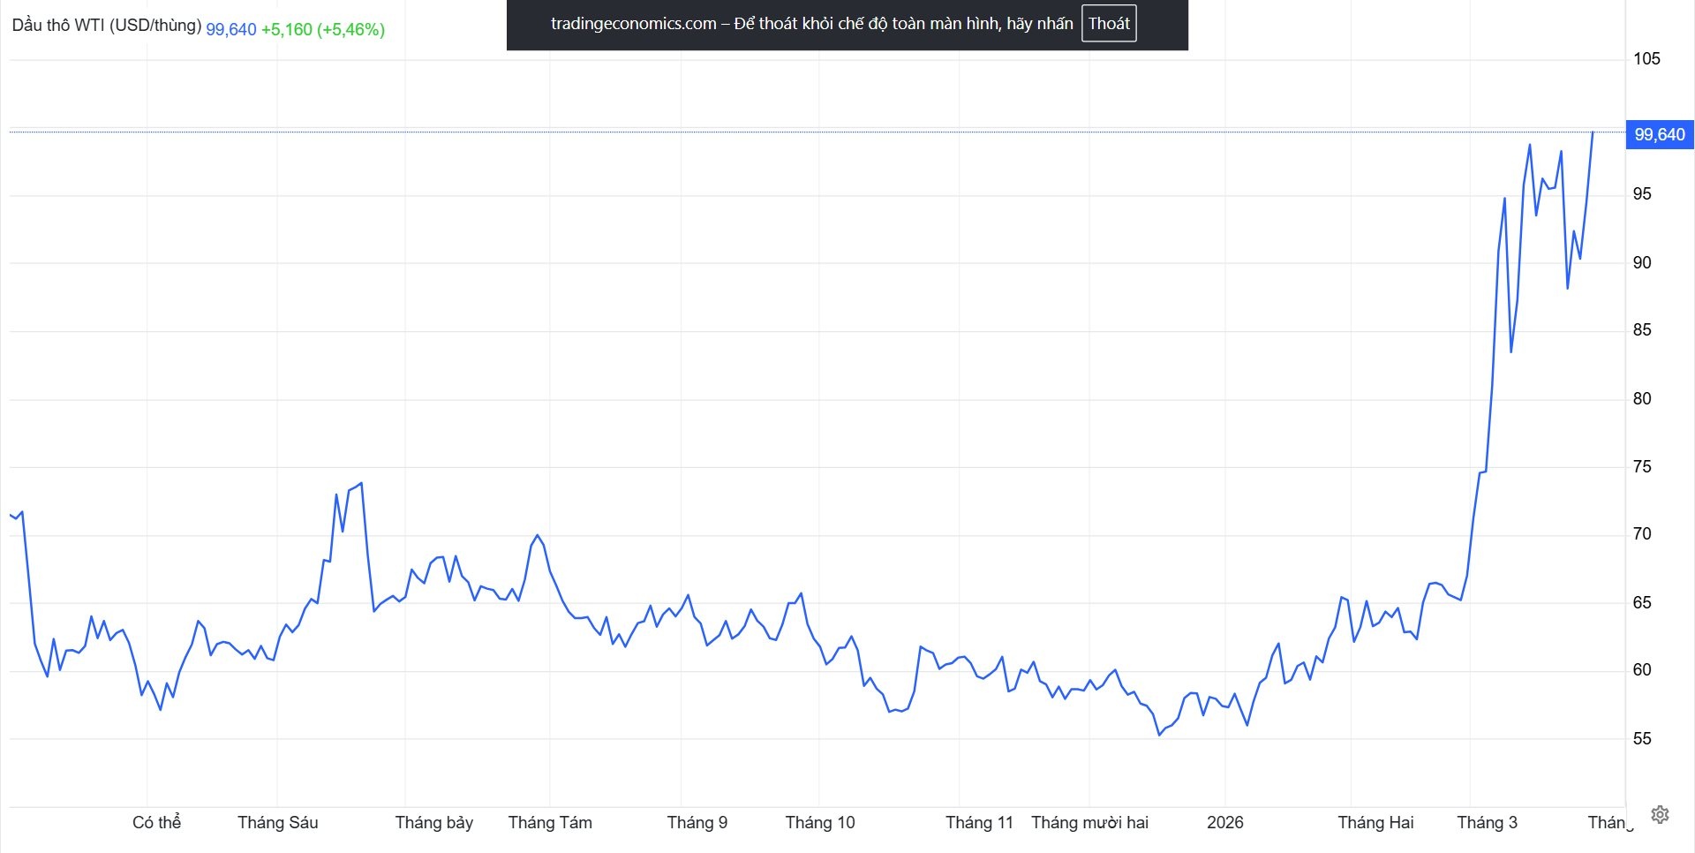Select the Tháng Hai time axis label

[1375, 823]
